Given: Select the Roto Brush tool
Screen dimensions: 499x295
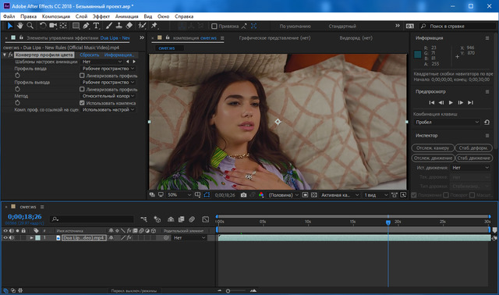Looking at the screenshot, I should pyautogui.click(x=142, y=26).
